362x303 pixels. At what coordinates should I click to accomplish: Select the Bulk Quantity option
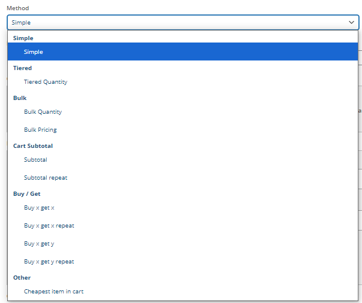click(183, 111)
